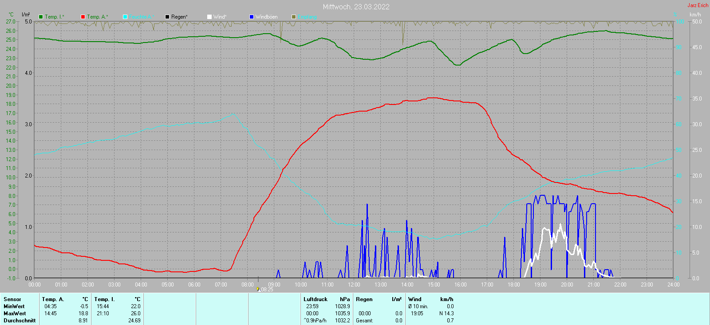Click the sunrise marker icon at 08:25
Viewport: 710px width, 325px height.
coord(258,289)
